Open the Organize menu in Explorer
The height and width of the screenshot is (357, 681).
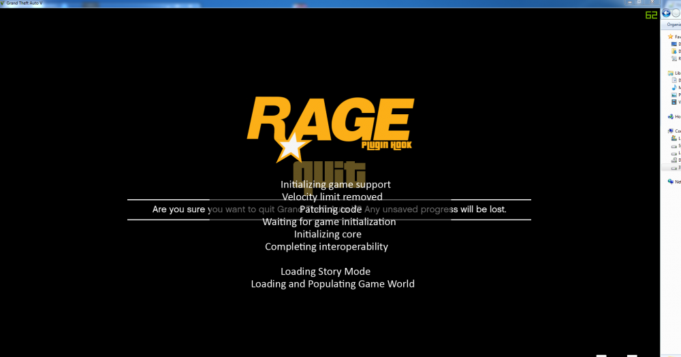674,24
